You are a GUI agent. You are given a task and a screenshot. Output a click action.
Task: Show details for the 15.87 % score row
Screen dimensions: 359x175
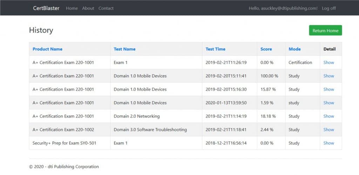[x=328, y=89]
